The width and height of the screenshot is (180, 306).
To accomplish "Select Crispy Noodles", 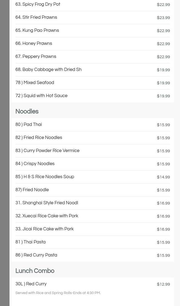I will point(93,164).
